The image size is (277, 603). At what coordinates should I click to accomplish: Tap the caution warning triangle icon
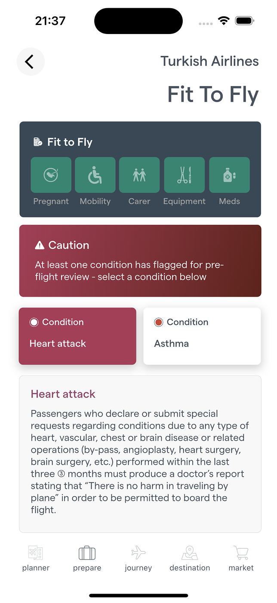coord(40,246)
